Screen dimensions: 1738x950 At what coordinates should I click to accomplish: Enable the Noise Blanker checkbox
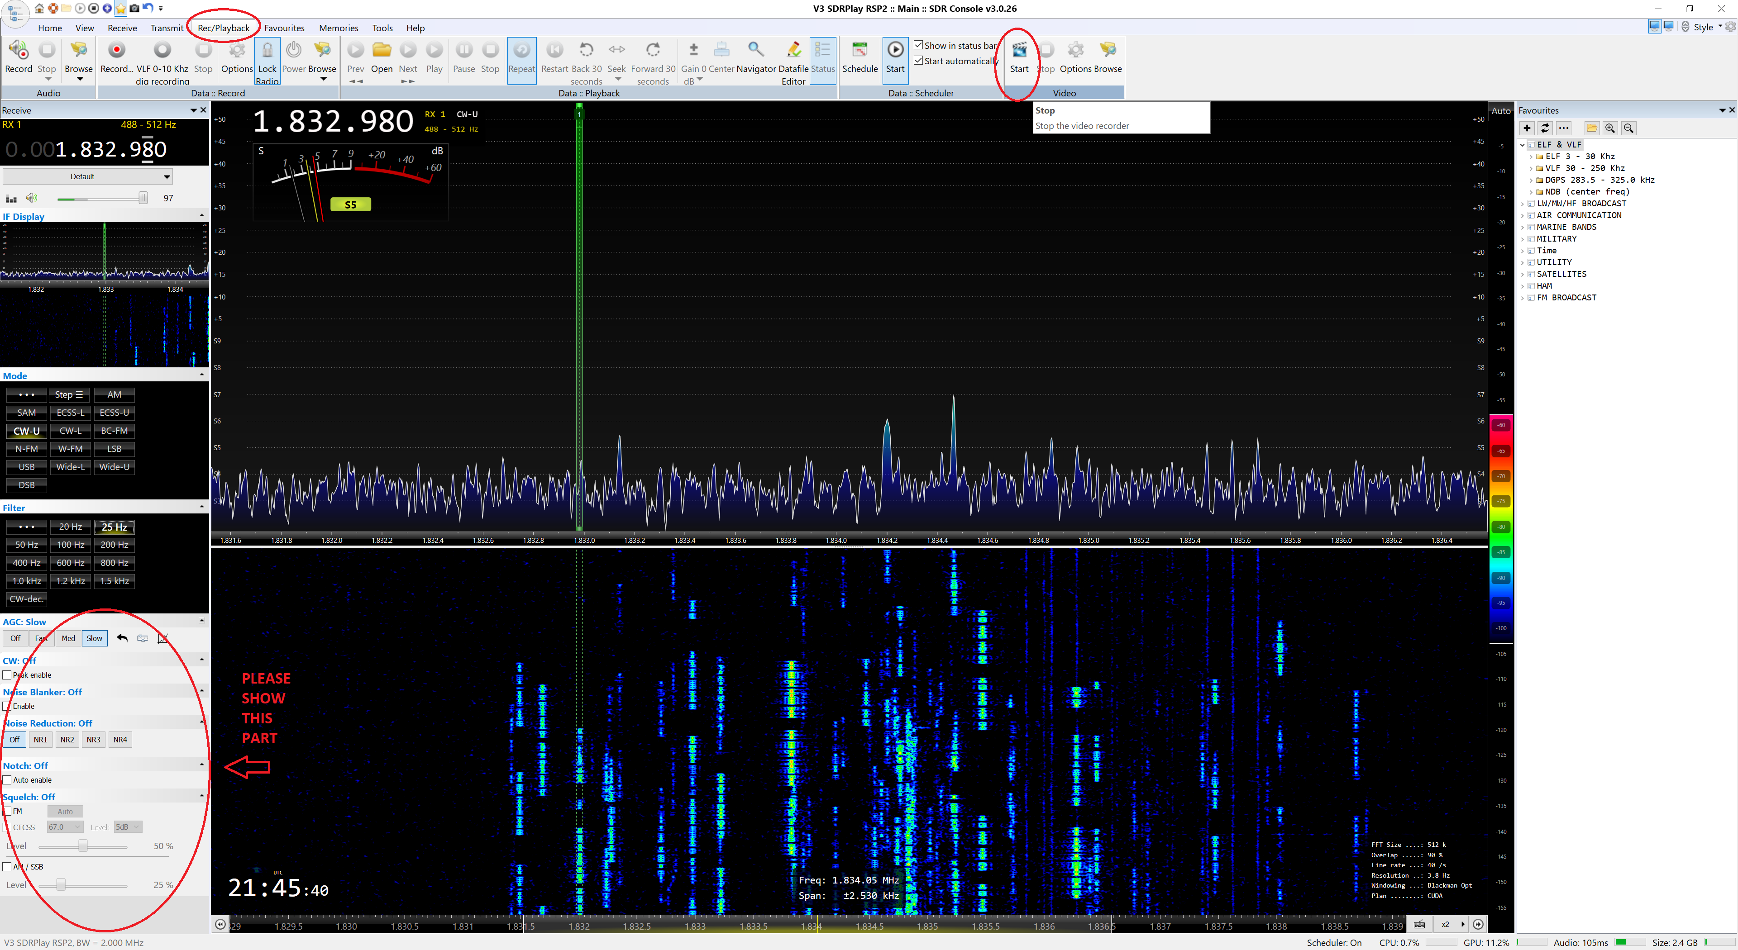click(7, 706)
